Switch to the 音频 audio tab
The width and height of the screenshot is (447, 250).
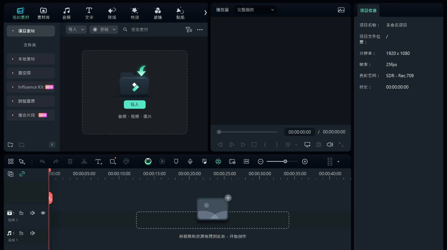(66, 13)
